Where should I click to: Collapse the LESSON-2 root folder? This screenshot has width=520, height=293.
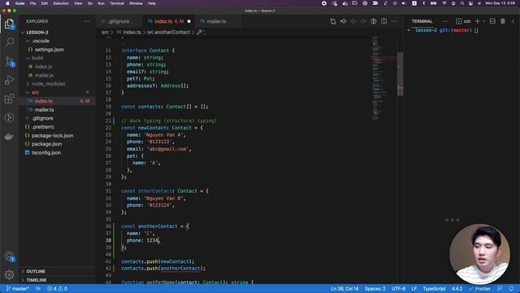(37, 33)
